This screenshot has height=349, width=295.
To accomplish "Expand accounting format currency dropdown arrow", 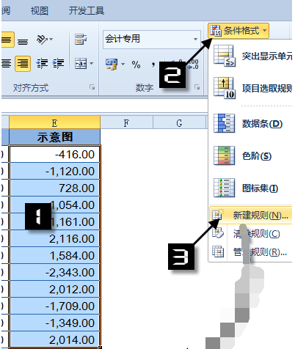I will click(123, 64).
